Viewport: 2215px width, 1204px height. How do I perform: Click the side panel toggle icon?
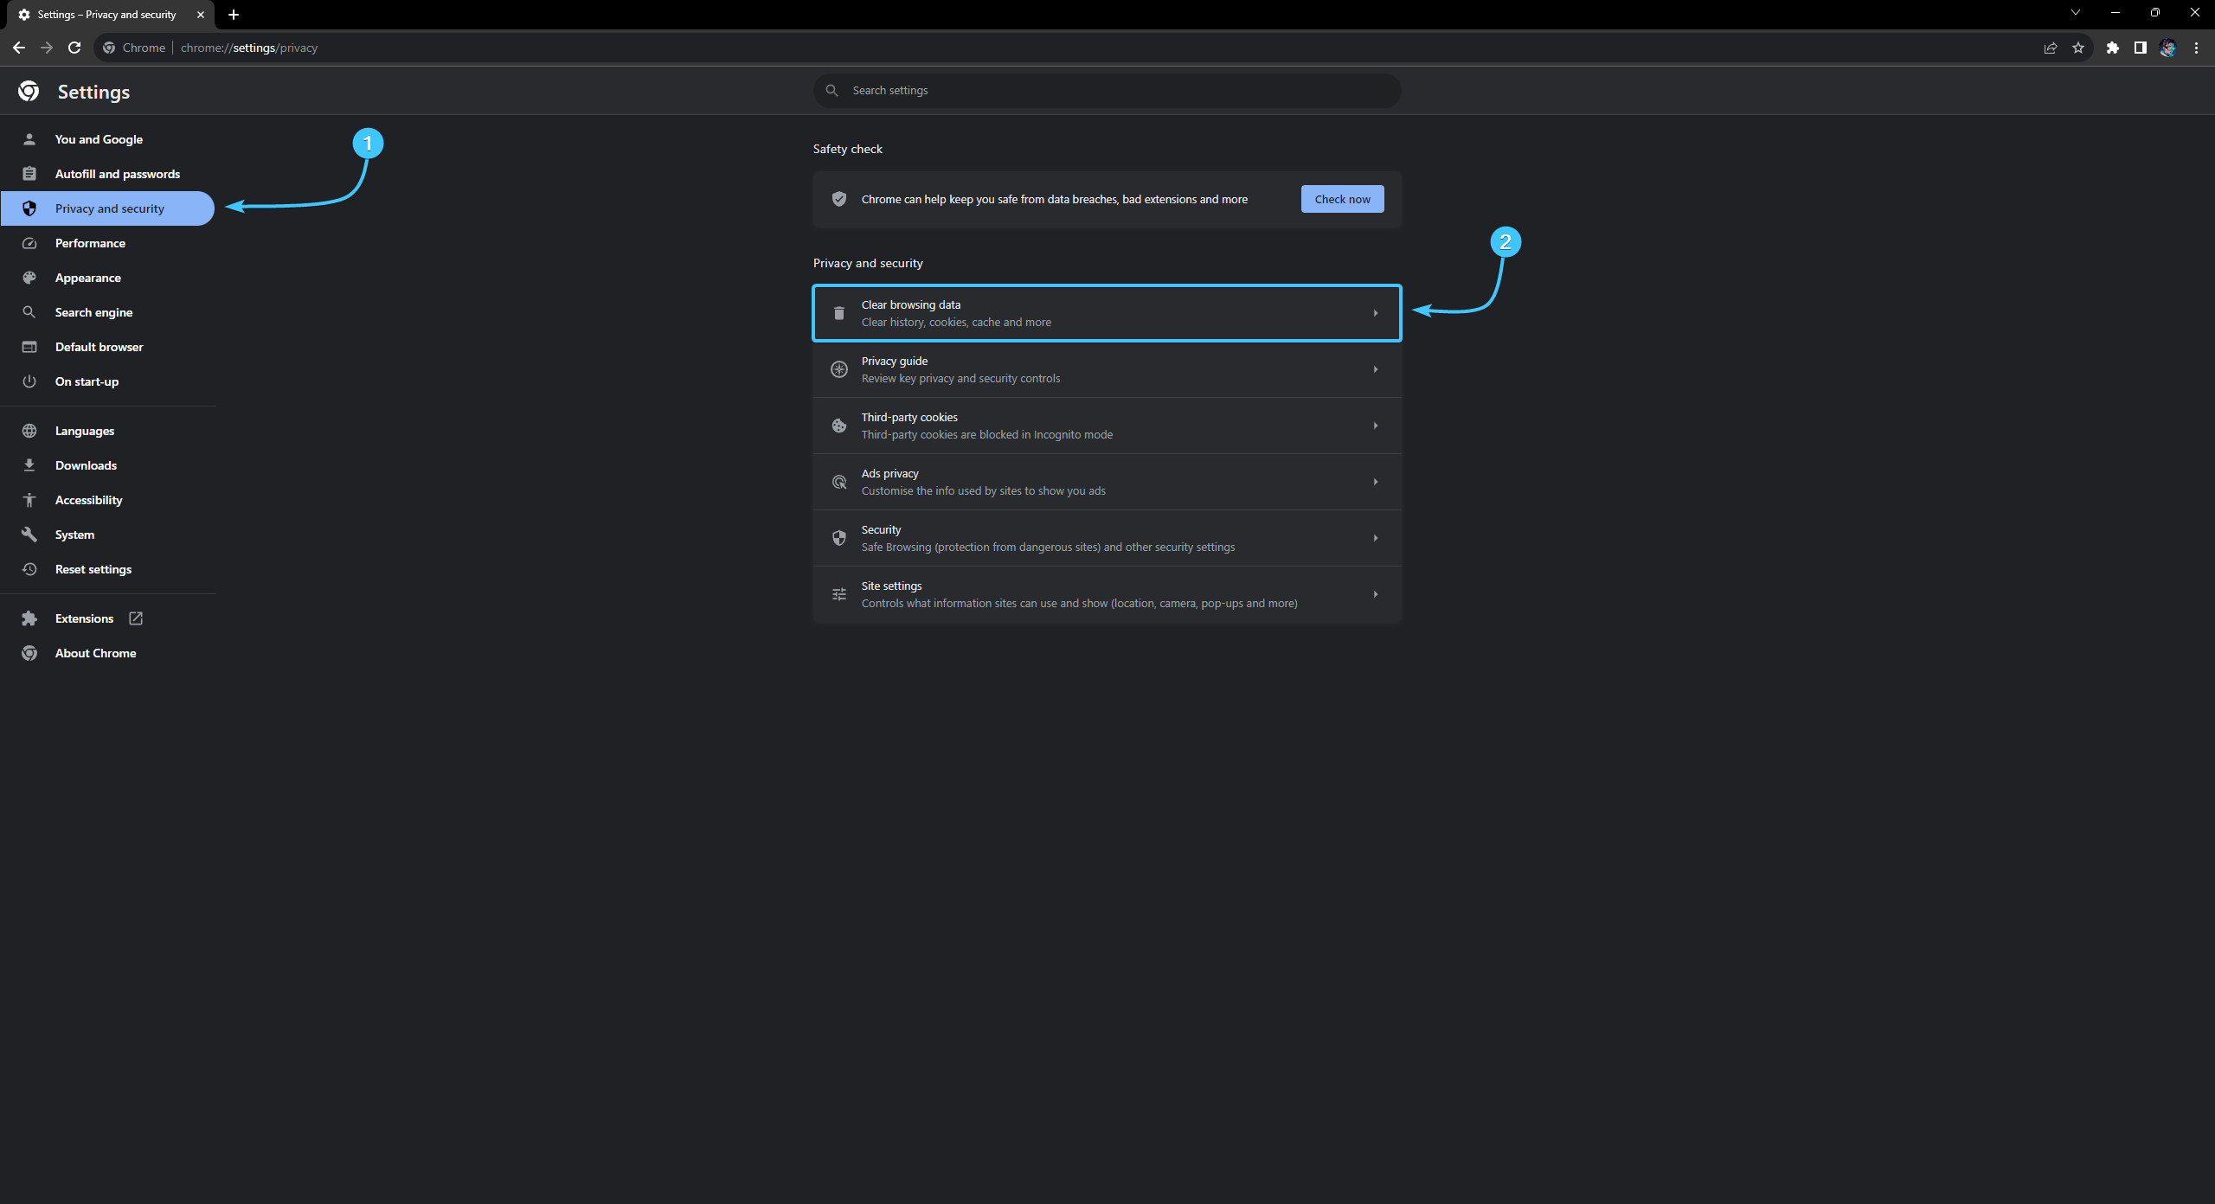pyautogui.click(x=2139, y=48)
